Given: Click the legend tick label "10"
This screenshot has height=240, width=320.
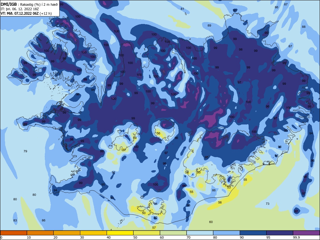Looking at the screenshot, I should tap(29, 237).
